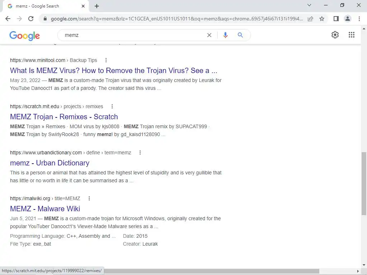Start voice search with the microphone icon
The height and width of the screenshot is (275, 367).
click(x=225, y=35)
